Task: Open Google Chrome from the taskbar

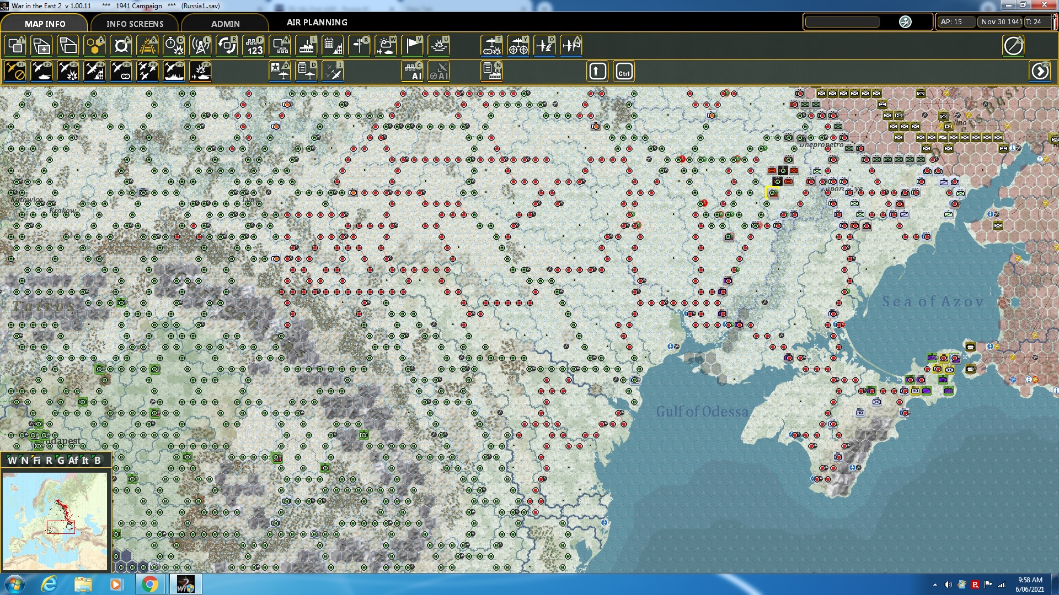Action: coord(149,584)
